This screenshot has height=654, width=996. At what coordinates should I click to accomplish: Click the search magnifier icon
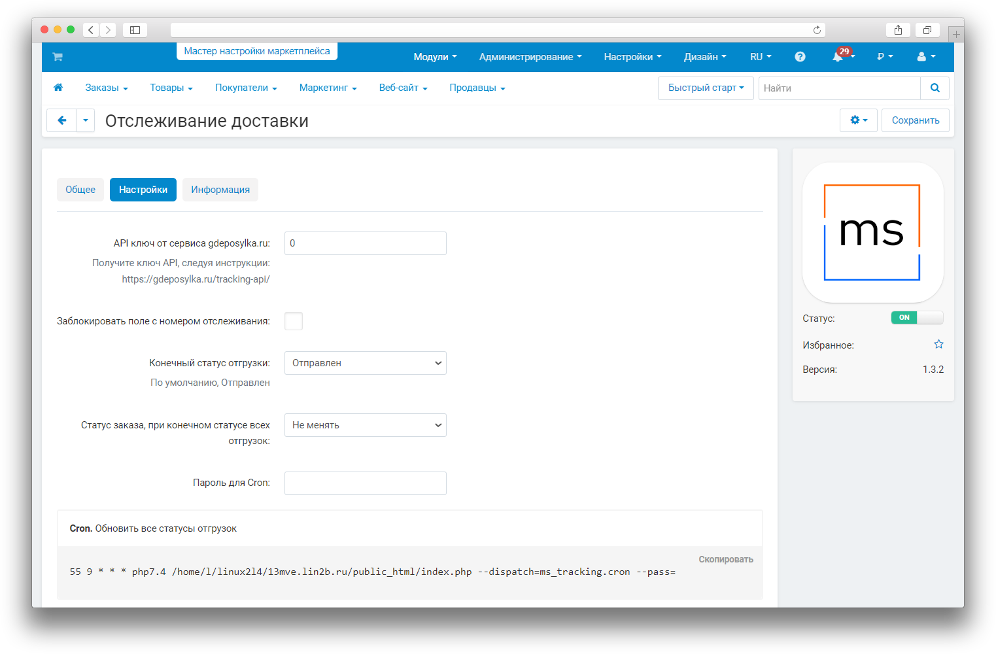click(x=935, y=88)
